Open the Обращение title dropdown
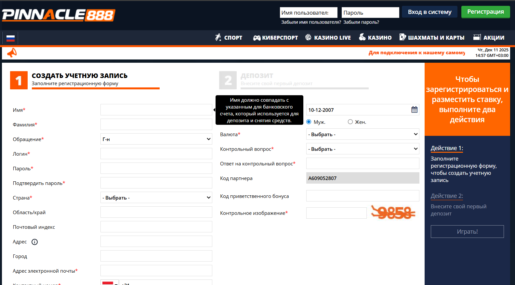Screen dimensions: 515x285 156,139
